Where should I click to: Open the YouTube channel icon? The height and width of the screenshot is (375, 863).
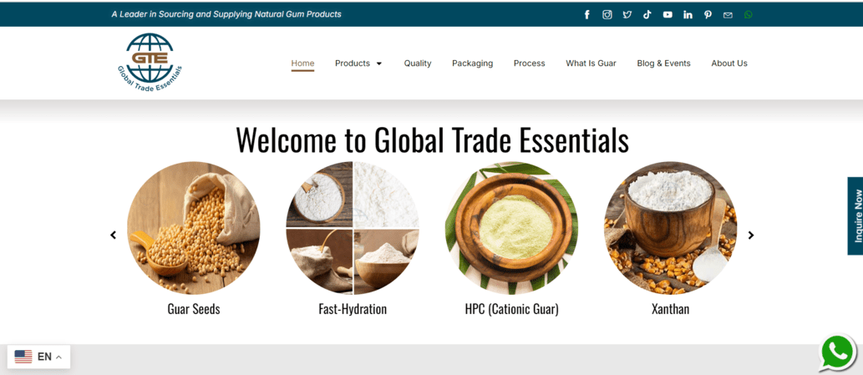click(x=668, y=15)
